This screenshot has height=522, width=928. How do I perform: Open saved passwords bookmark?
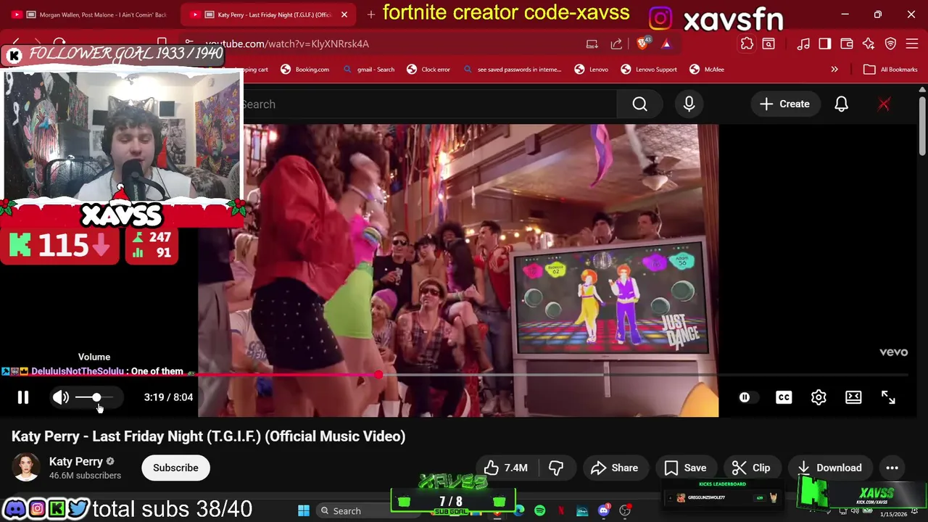(x=512, y=70)
